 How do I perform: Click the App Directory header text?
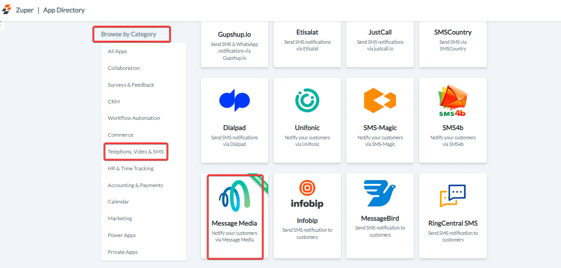tap(64, 10)
